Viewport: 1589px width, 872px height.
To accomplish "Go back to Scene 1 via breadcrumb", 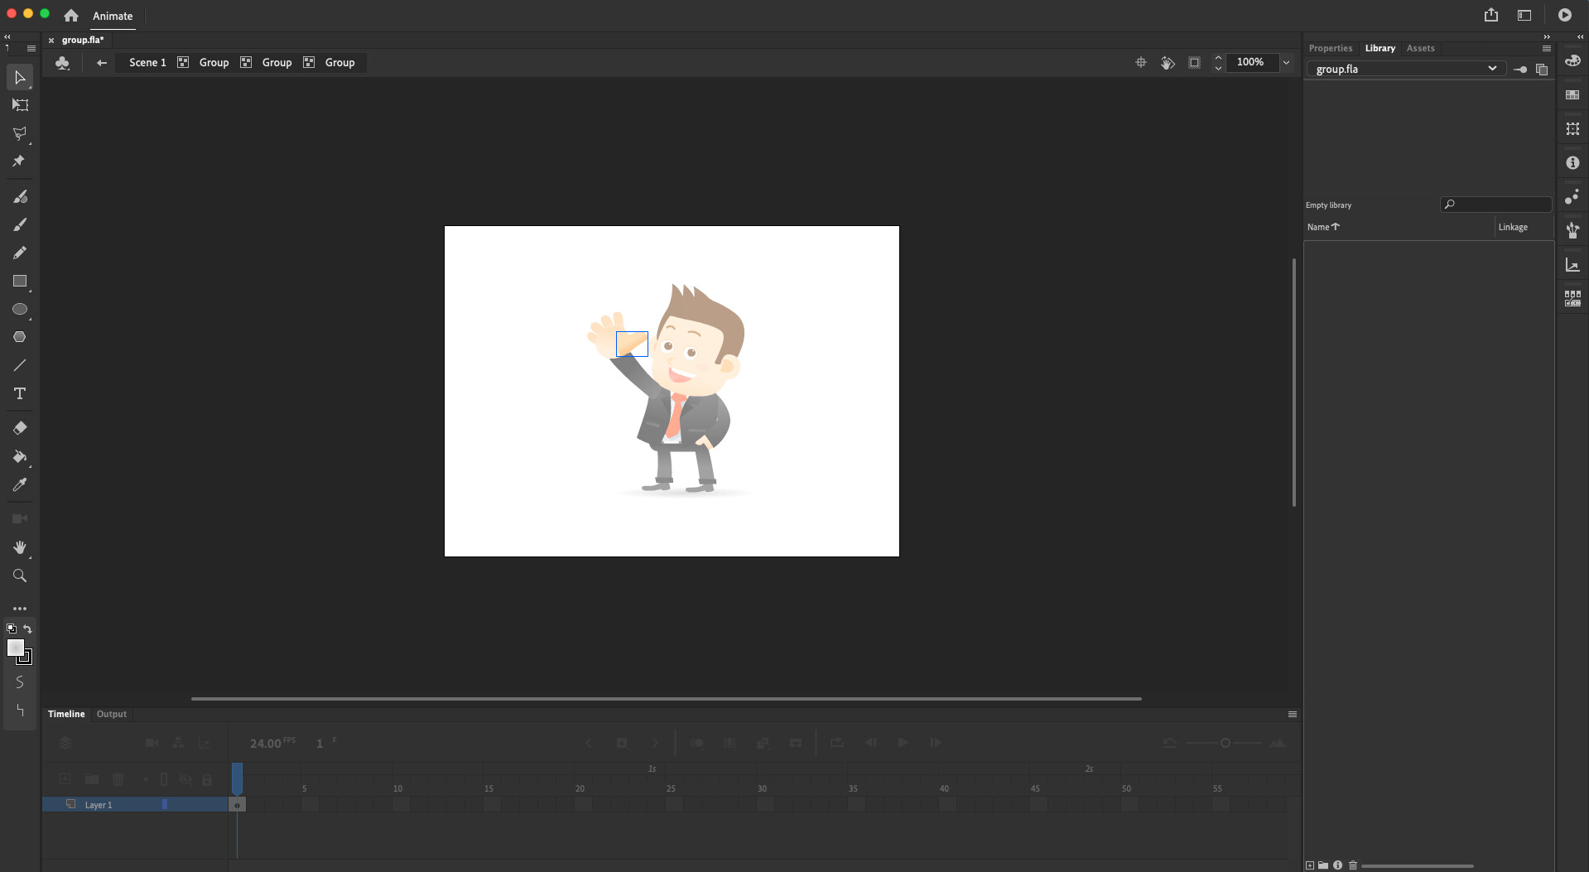I will click(x=147, y=62).
